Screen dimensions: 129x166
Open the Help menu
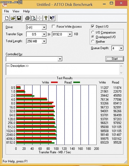click(26, 11)
